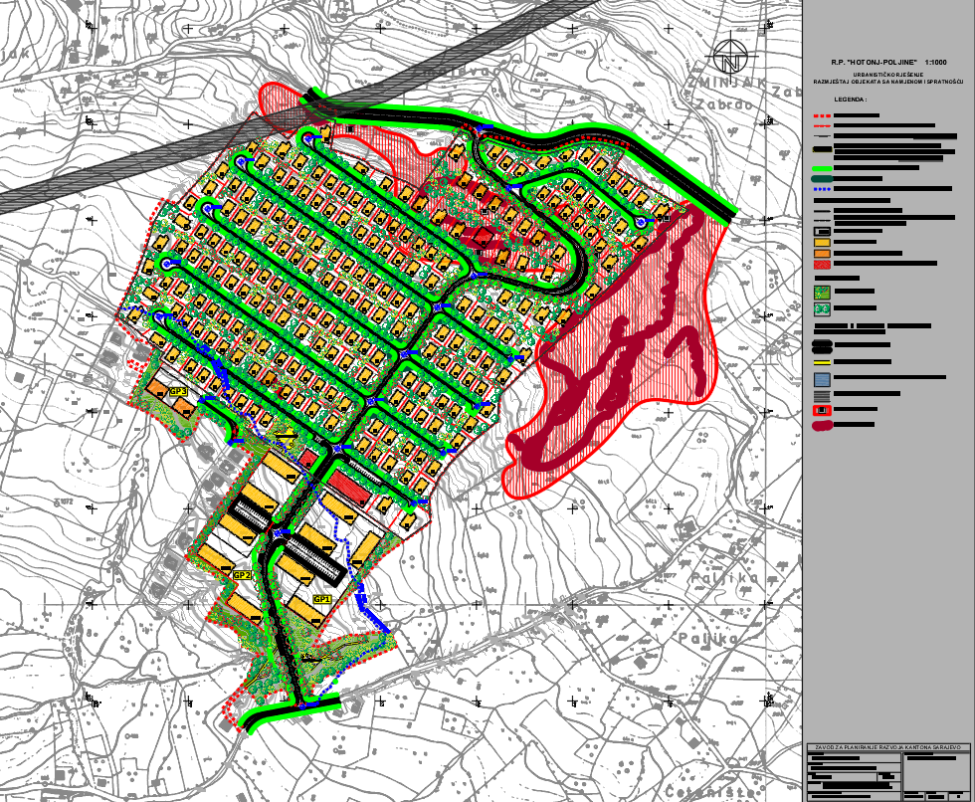Click the large red building near central junction
Viewport: 975px width, 802px height.
[x=349, y=488]
